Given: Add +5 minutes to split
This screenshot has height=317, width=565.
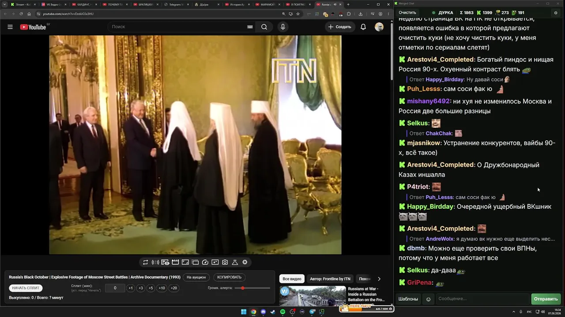Looking at the screenshot, I should coord(151,288).
